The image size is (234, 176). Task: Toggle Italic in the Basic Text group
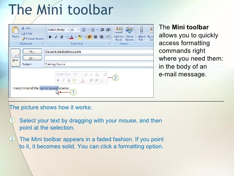(56, 37)
